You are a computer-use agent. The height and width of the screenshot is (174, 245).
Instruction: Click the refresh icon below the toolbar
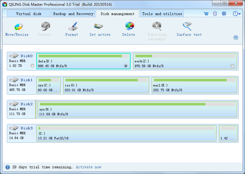tap(236, 38)
